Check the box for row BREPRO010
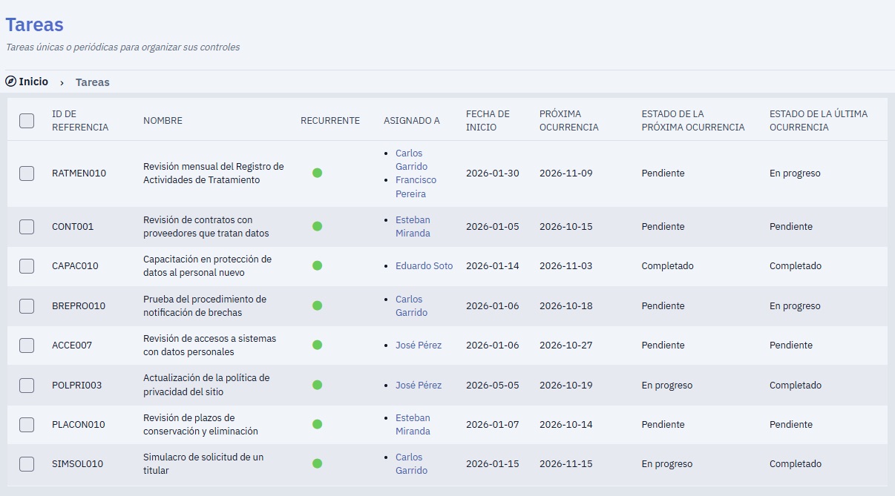The width and height of the screenshot is (895, 496). [27, 305]
